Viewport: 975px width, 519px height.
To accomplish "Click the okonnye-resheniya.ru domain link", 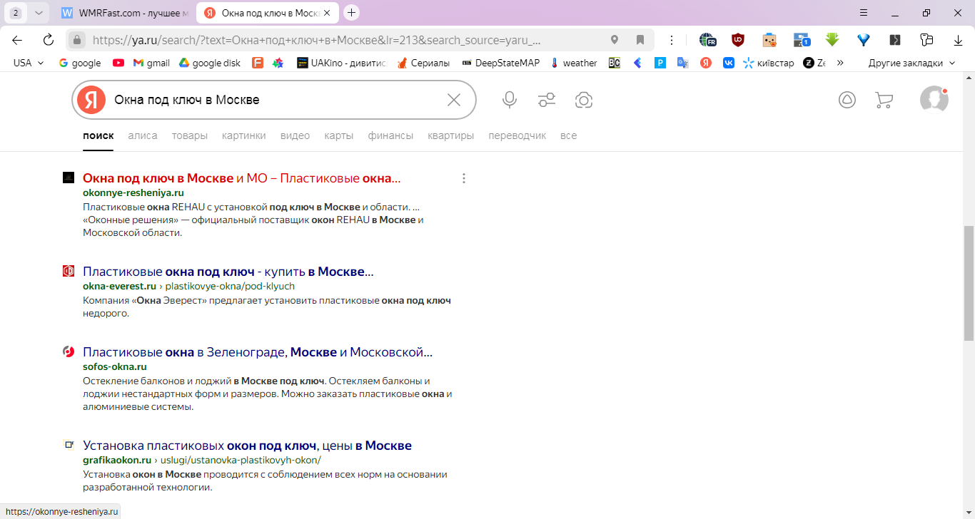I will pos(133,192).
